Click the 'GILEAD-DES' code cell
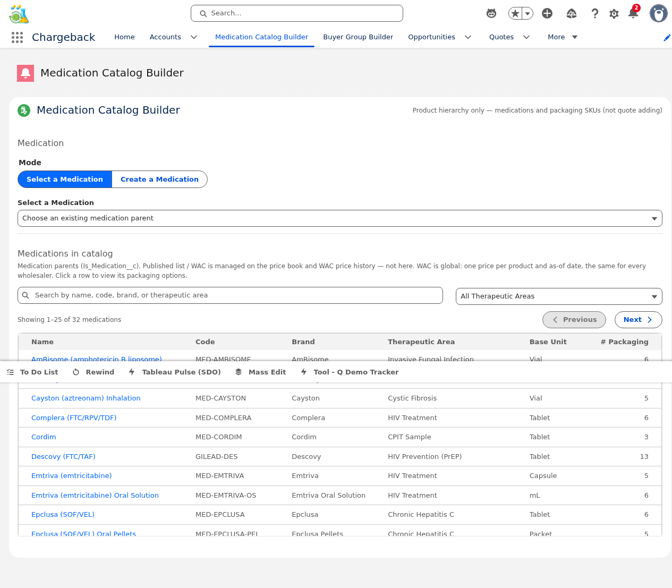 tap(217, 457)
